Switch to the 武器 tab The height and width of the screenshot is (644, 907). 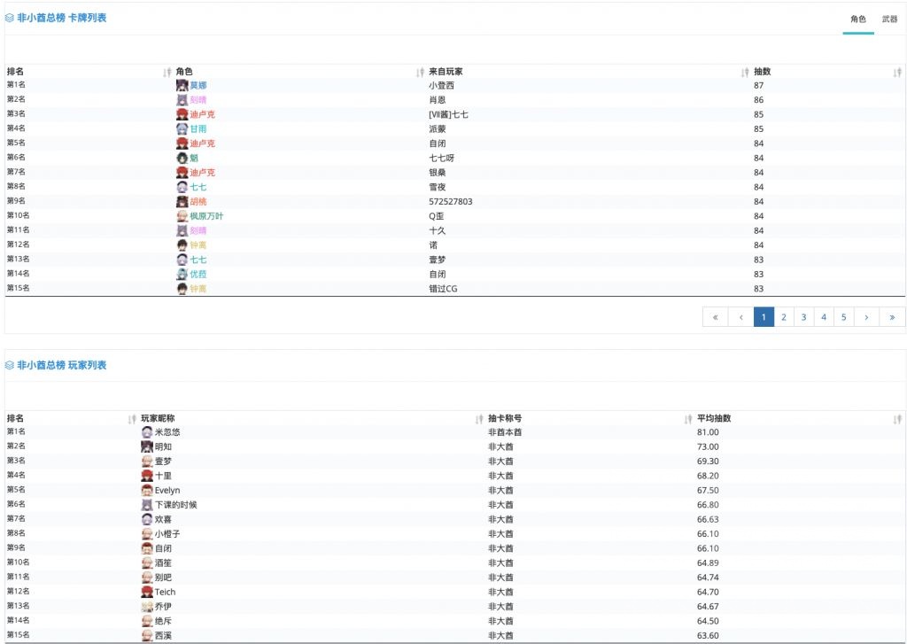[889, 19]
